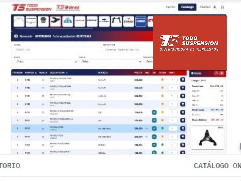Add the orange-stock MB Sprinter row to cart
This screenshot has width=241, height=181.
point(183,137)
